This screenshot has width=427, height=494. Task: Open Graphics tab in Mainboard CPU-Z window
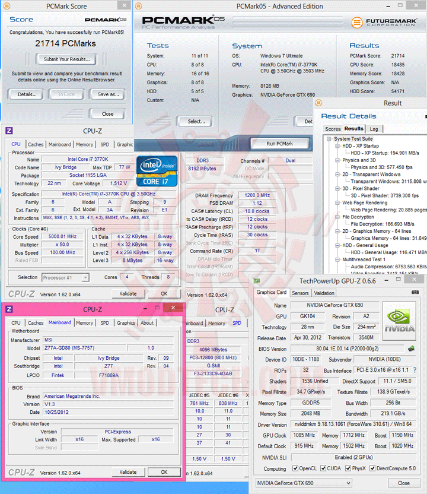coord(126,323)
